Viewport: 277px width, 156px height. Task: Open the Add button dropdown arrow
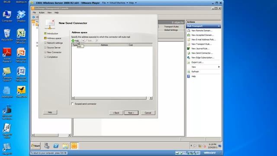coord(83,41)
